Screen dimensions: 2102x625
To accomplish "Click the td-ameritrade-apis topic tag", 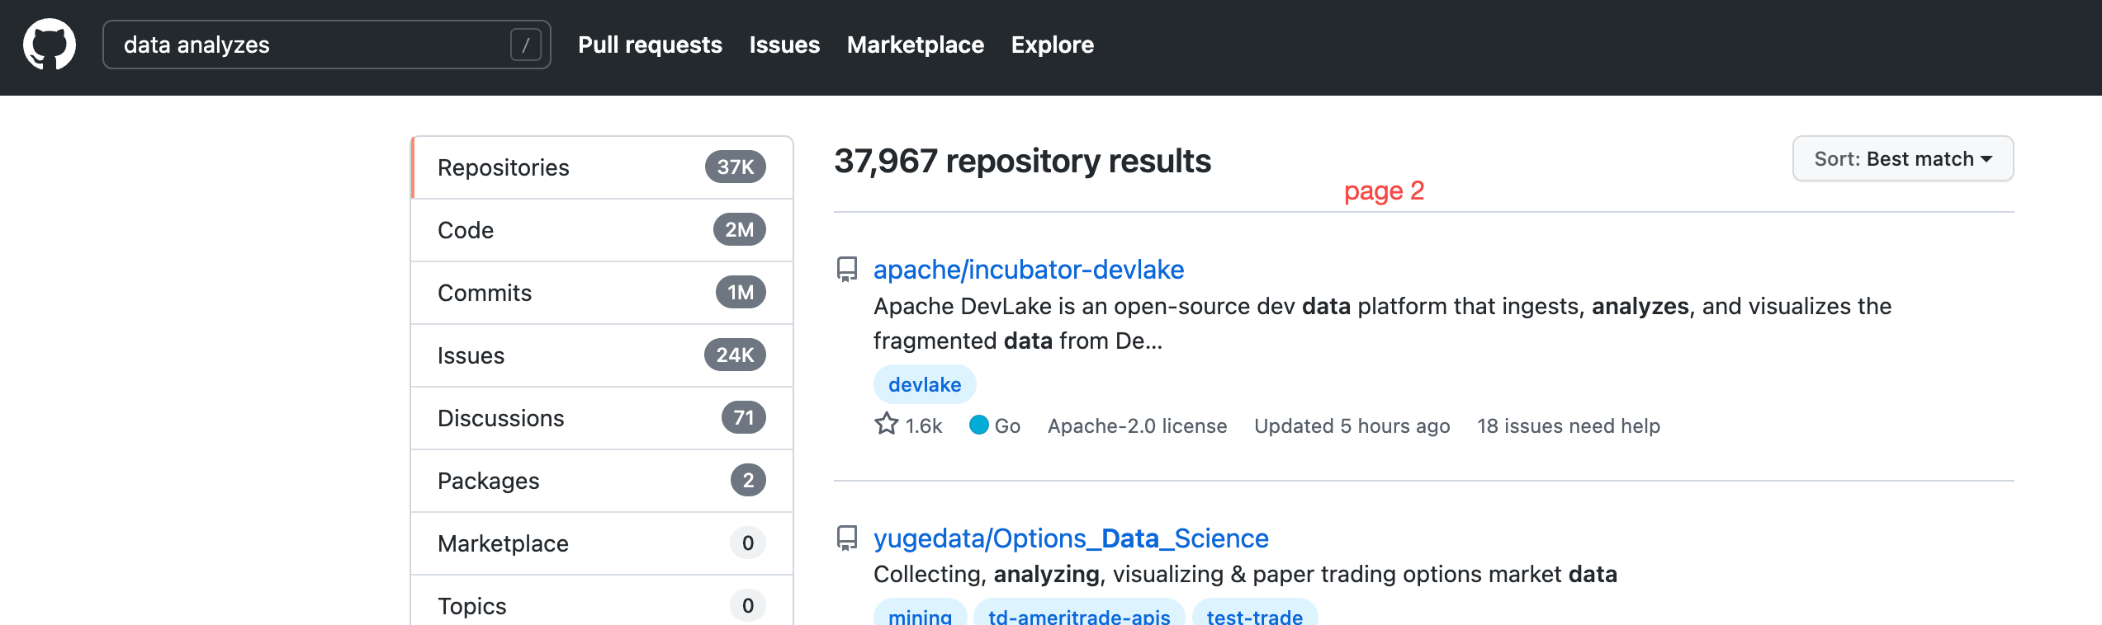I will pyautogui.click(x=1079, y=615).
